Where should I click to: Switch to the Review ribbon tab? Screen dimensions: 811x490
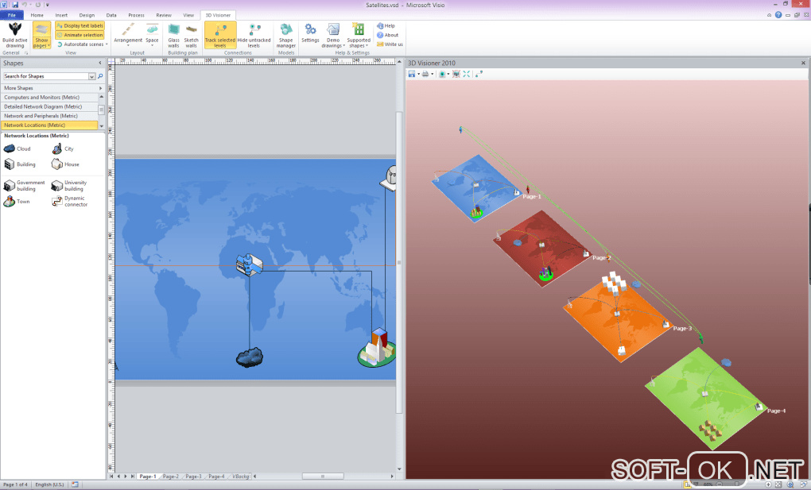[x=164, y=15]
